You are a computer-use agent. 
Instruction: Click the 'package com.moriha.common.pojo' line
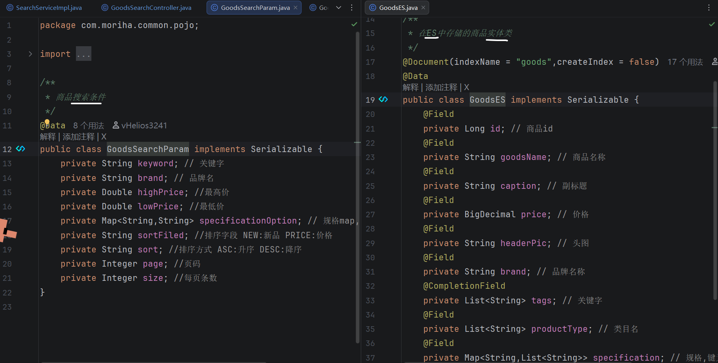tap(119, 25)
